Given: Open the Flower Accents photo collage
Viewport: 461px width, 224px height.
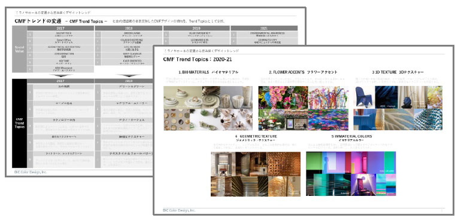Looking at the screenshot, I should pyautogui.click(x=304, y=108).
